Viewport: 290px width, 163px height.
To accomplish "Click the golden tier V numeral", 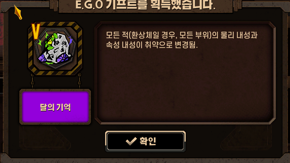I will [36, 31].
